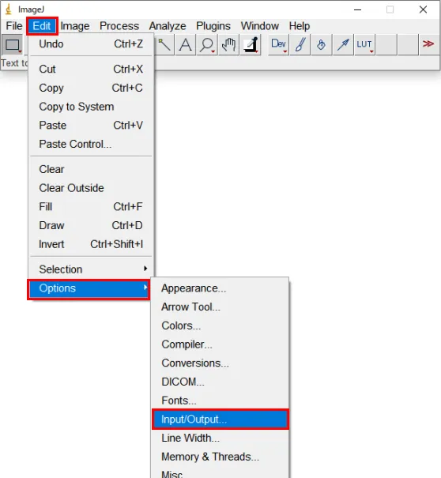Select the Magnifying glass zoom tool
This screenshot has width=441, height=478.
pyautogui.click(x=207, y=45)
